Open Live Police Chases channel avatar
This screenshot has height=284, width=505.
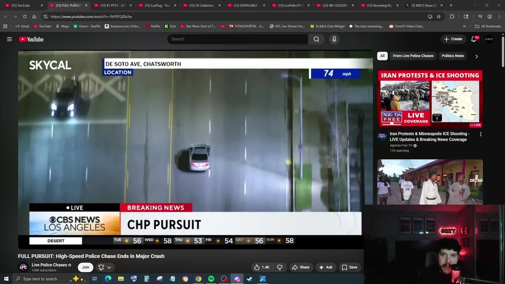point(24,267)
